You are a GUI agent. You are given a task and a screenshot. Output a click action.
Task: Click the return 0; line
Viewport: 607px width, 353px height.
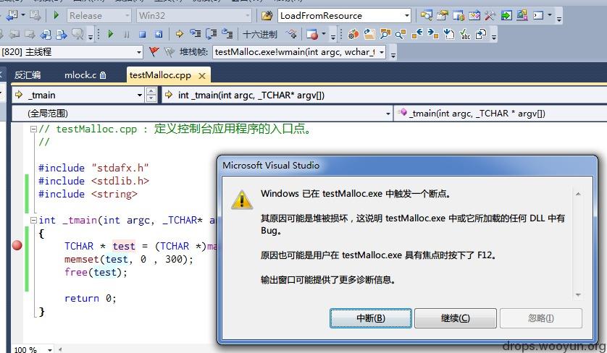click(x=91, y=299)
